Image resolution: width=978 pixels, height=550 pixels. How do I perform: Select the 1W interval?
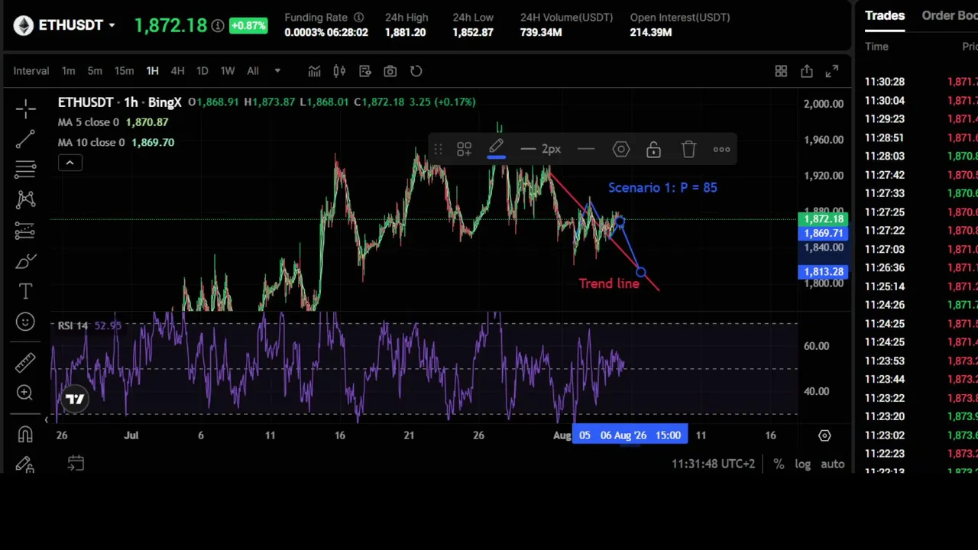tap(227, 71)
